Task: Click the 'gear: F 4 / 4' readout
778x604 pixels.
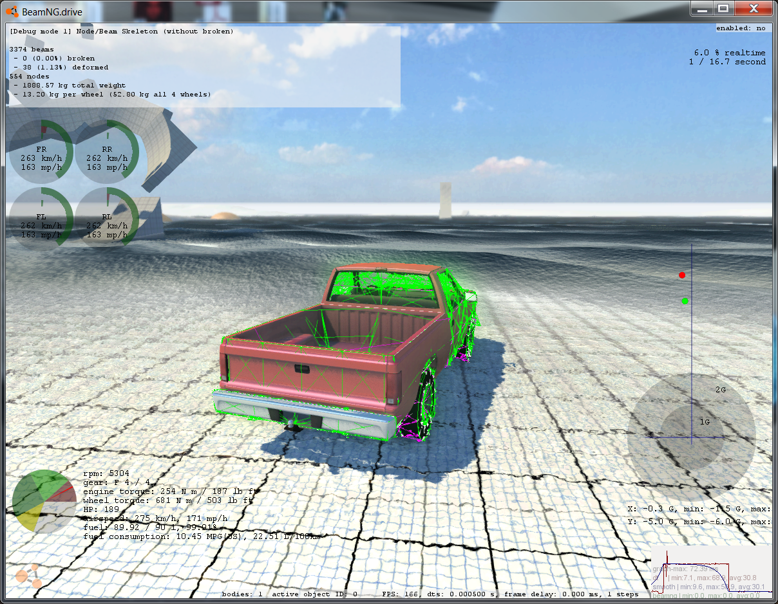Action: (x=117, y=482)
